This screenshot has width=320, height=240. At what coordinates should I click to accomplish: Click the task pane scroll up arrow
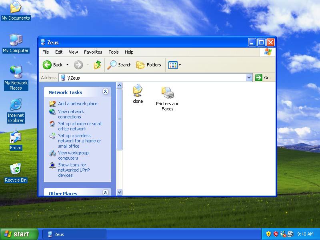tap(119, 85)
